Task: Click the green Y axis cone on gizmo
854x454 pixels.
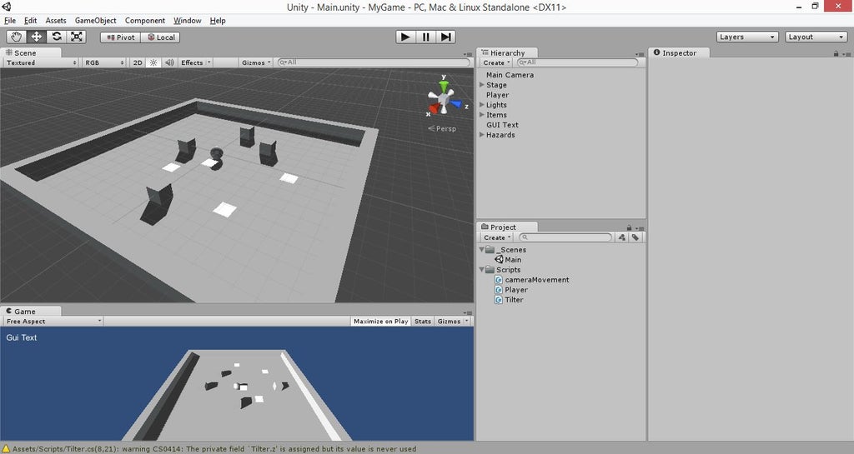Action: [445, 86]
